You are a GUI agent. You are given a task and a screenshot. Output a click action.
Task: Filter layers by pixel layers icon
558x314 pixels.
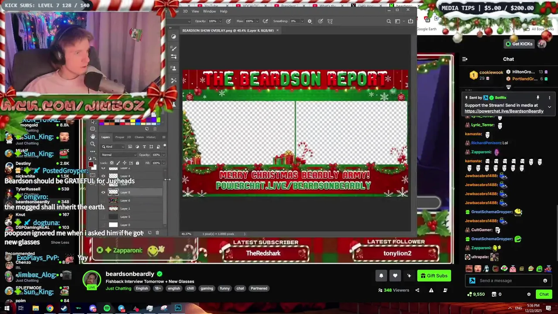coord(130,147)
